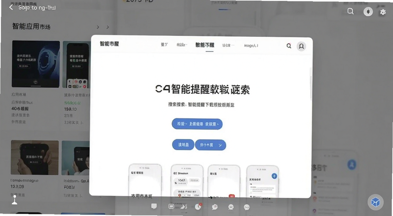Select the first faded tab in the modal navigation
The height and width of the screenshot is (216, 393).
(164, 45)
